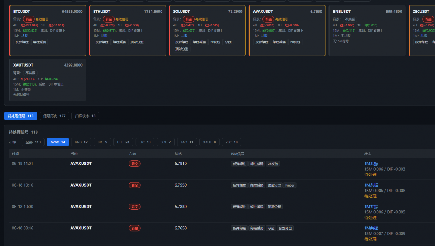The width and height of the screenshot is (435, 246).
Task: Click the 时间 column header
Action: pyautogui.click(x=15, y=154)
